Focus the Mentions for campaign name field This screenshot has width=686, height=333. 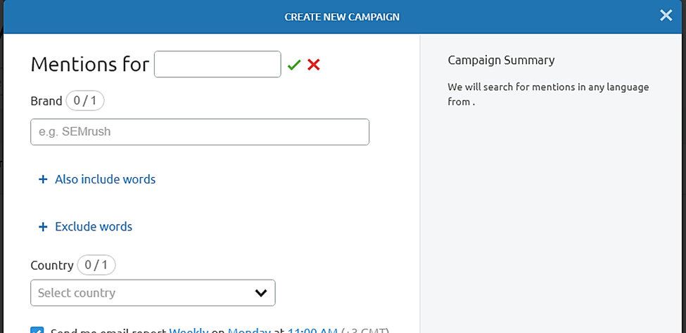click(x=217, y=64)
